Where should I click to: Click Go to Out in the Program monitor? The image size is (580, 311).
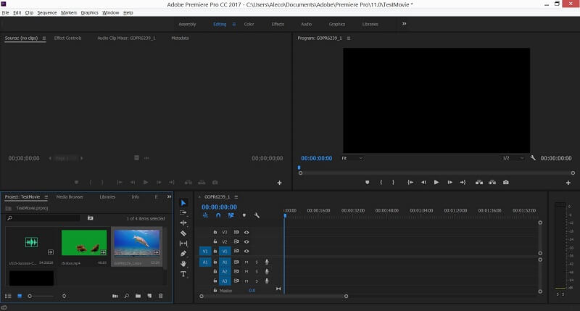[x=463, y=182]
